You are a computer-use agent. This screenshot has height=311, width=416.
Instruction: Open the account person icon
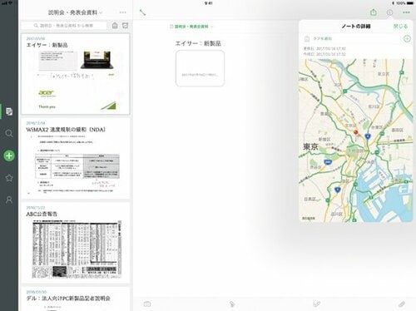(9, 200)
